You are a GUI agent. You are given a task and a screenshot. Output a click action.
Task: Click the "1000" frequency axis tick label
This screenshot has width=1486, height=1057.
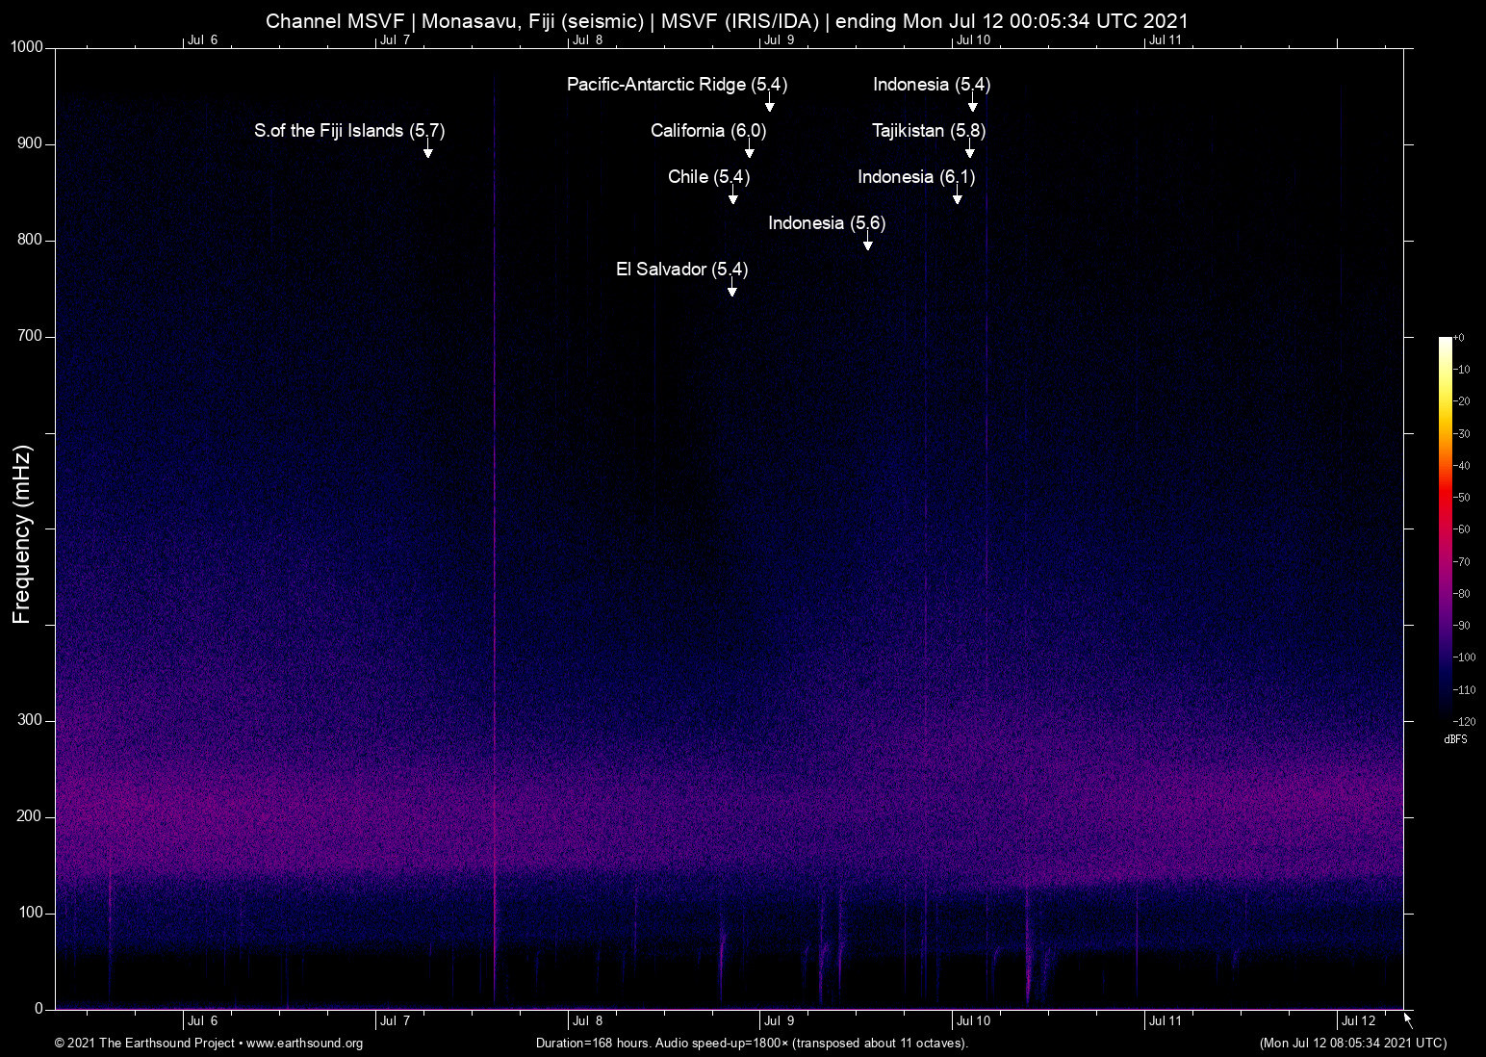click(x=27, y=47)
